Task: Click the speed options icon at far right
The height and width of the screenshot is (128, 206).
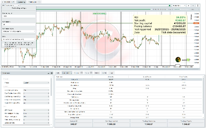Action: (199, 10)
